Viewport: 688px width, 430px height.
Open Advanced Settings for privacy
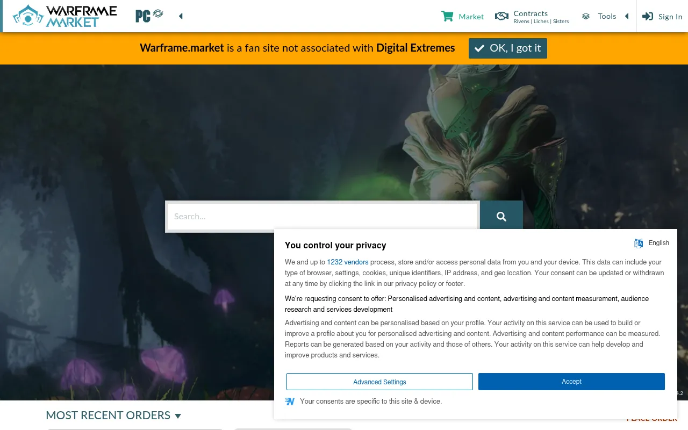[379, 382]
